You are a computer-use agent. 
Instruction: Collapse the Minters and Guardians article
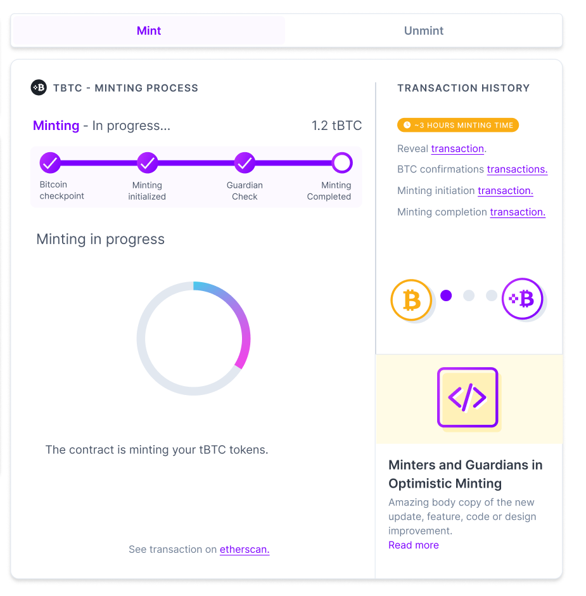465,472
